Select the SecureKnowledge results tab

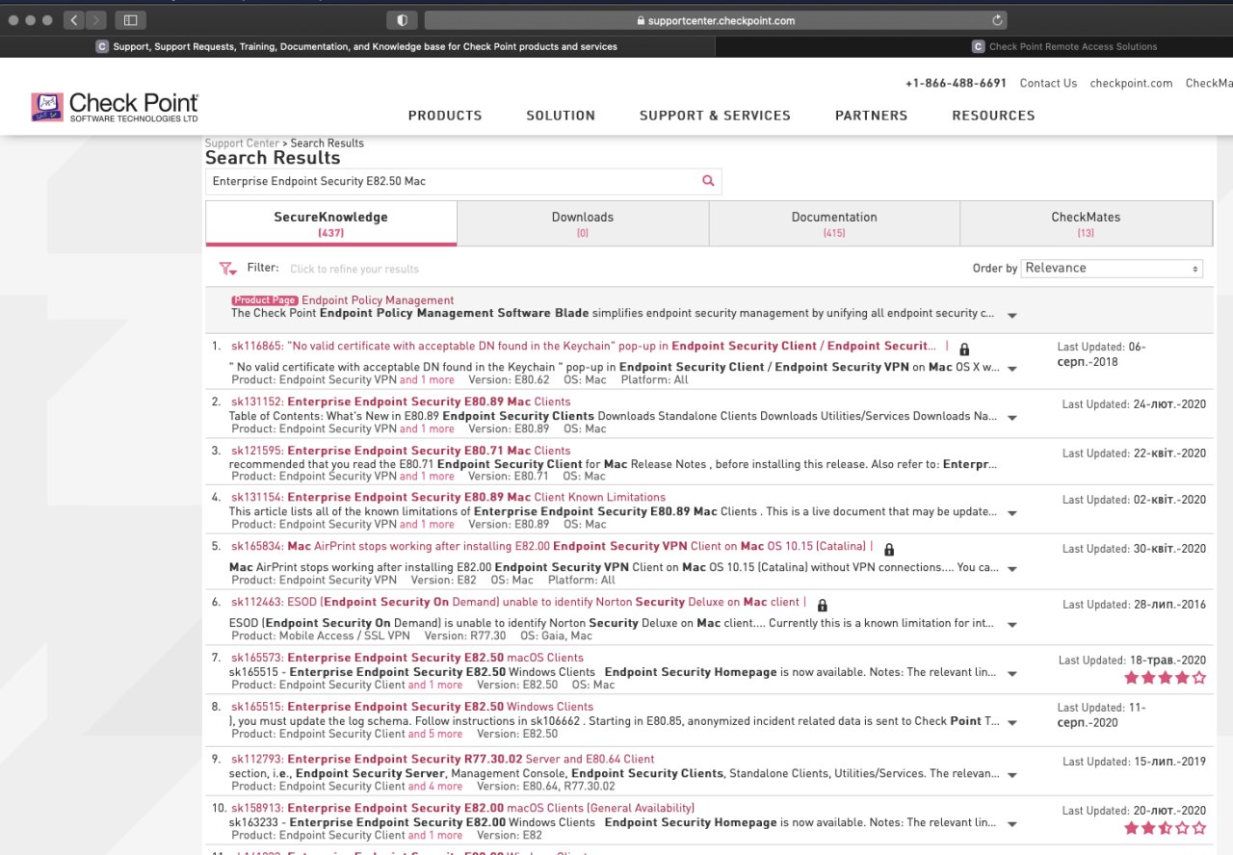click(x=331, y=223)
